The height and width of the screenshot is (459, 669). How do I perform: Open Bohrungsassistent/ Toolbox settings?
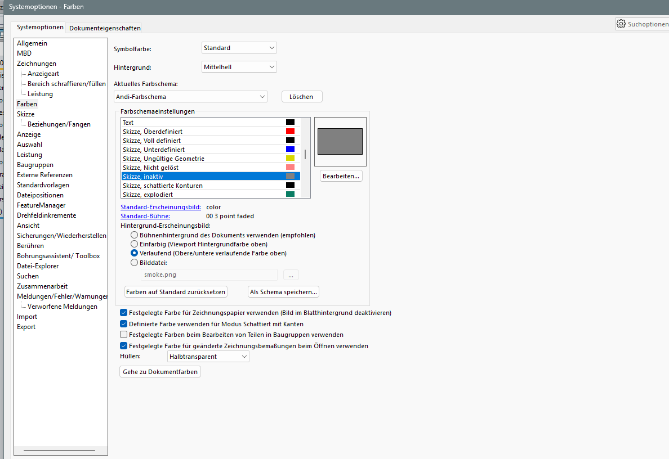coord(59,256)
